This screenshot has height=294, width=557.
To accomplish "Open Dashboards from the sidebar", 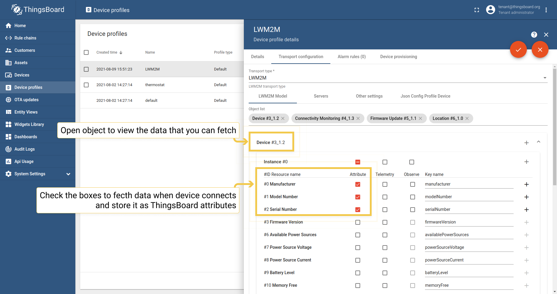I will 37,137.
